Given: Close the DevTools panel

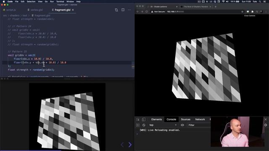Looking at the screenshot, I should pos(266,119).
